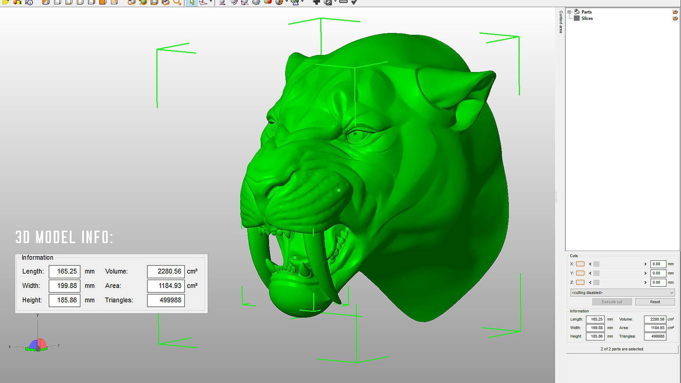Click the right arrow of Y cut slider
Viewport: 681px width, 383px height.
tap(646, 273)
